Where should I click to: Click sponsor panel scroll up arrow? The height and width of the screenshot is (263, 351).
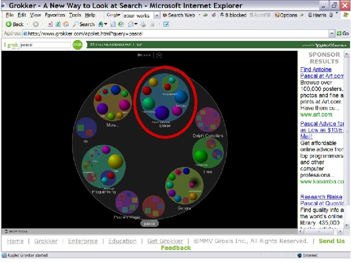(347, 54)
